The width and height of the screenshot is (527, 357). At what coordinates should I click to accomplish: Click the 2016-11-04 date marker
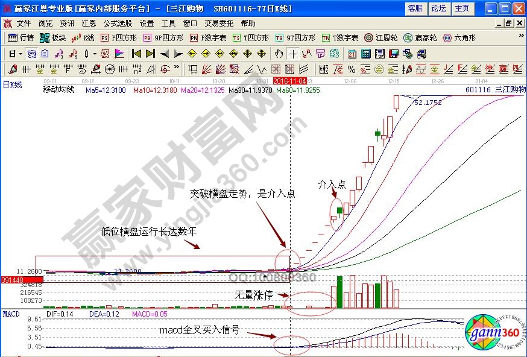(x=290, y=80)
